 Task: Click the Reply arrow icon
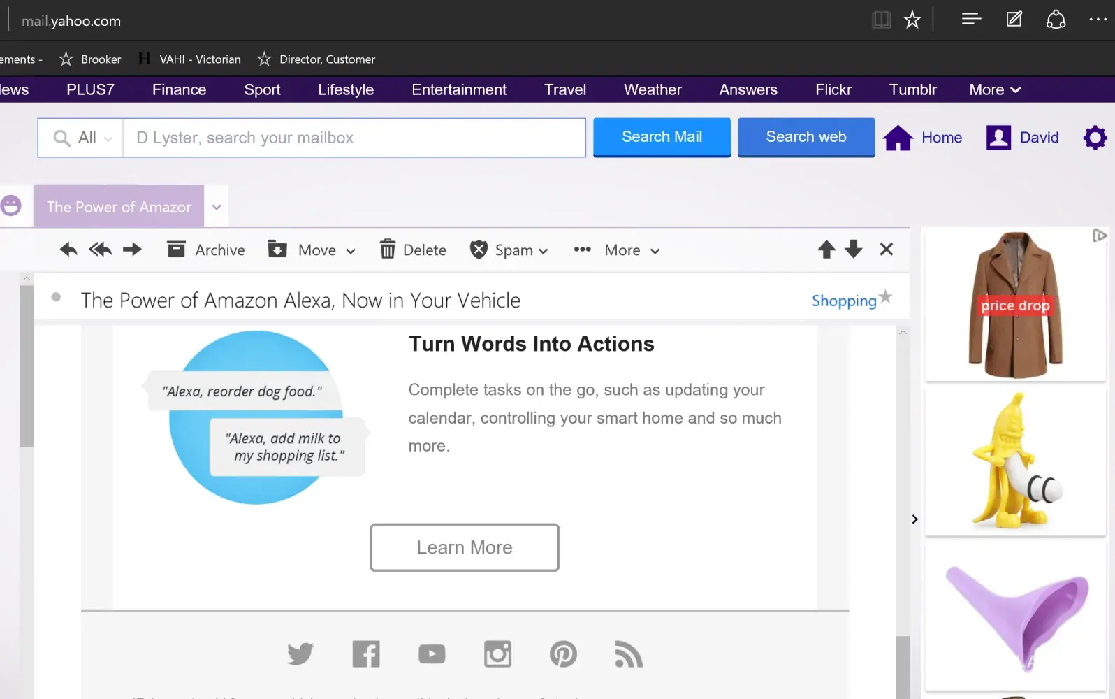click(x=68, y=250)
